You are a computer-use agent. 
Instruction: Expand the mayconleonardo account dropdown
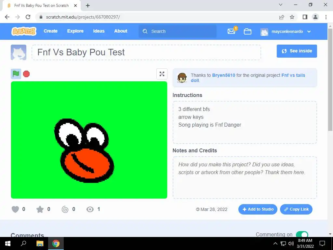click(309, 32)
